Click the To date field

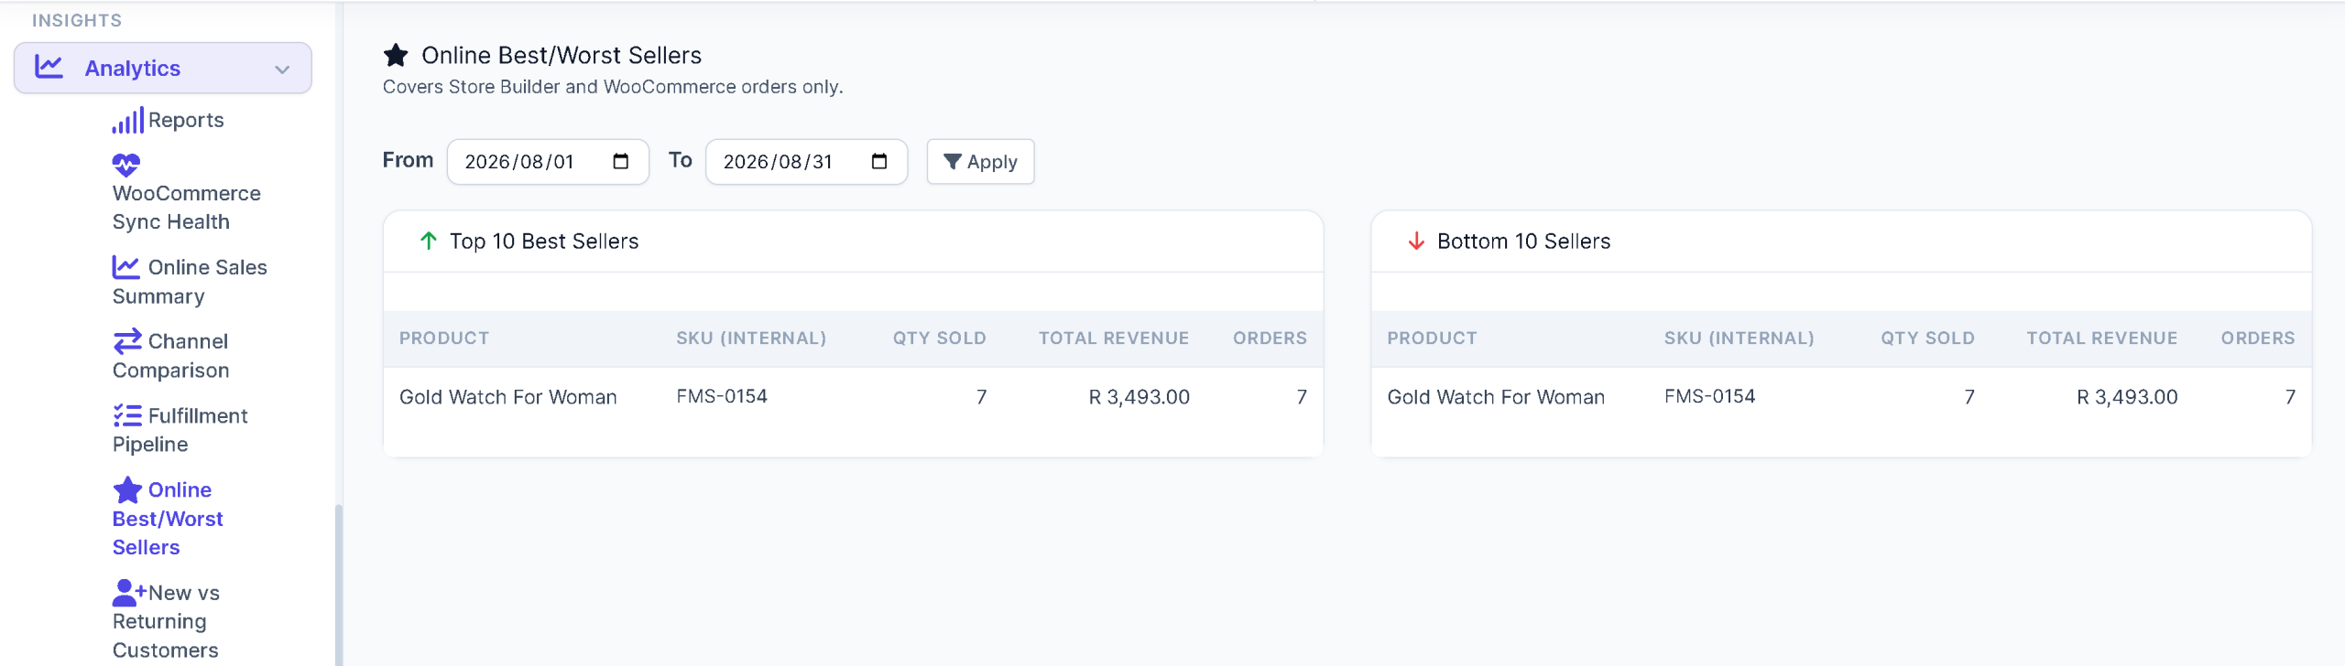click(806, 162)
